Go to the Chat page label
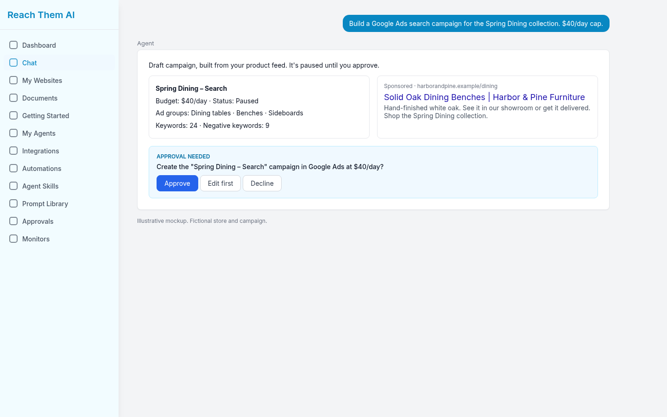 pos(30,63)
